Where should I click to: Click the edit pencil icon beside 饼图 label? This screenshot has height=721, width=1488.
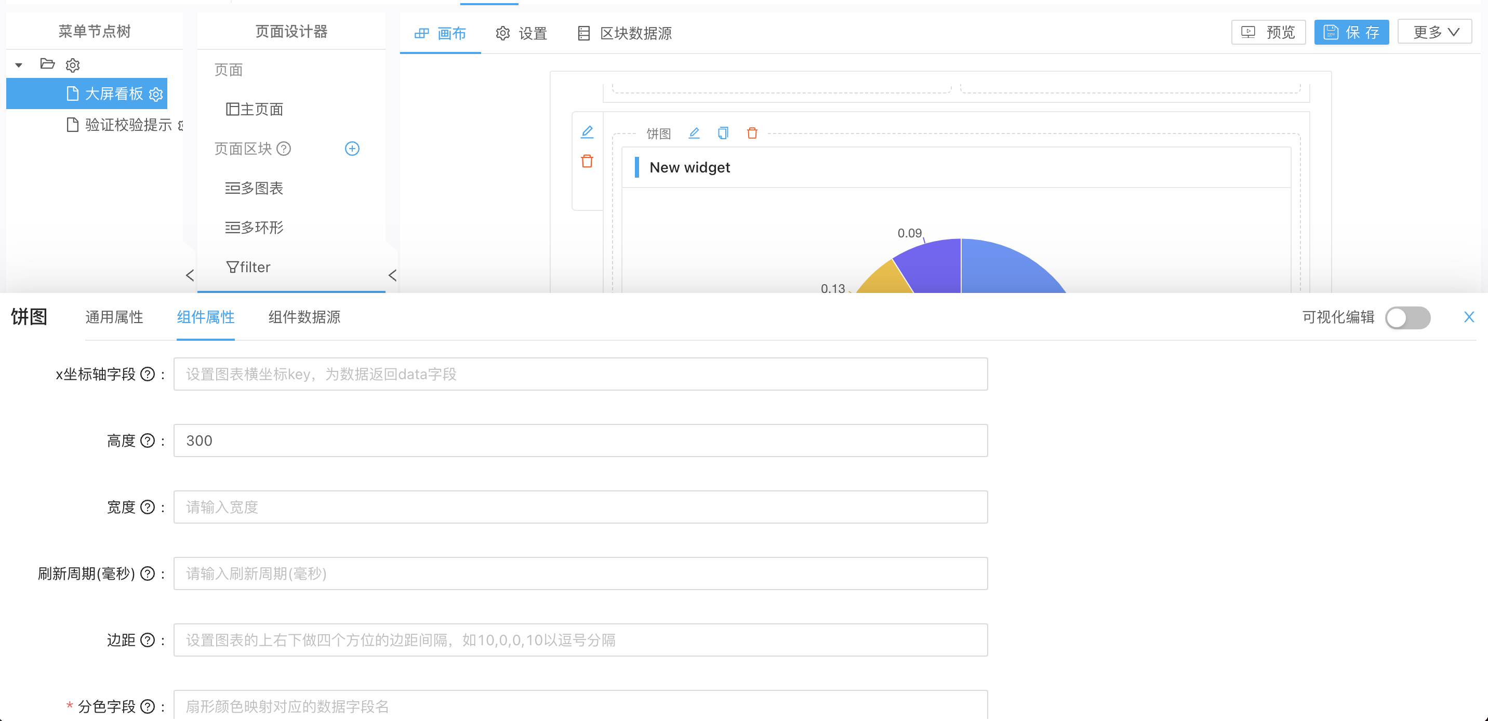coord(694,133)
